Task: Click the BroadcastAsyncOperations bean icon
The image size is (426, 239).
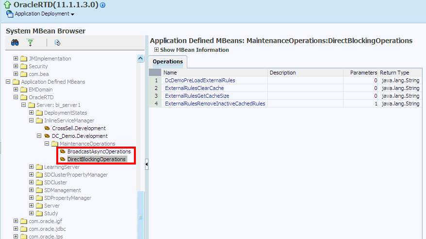Action: coord(63,151)
